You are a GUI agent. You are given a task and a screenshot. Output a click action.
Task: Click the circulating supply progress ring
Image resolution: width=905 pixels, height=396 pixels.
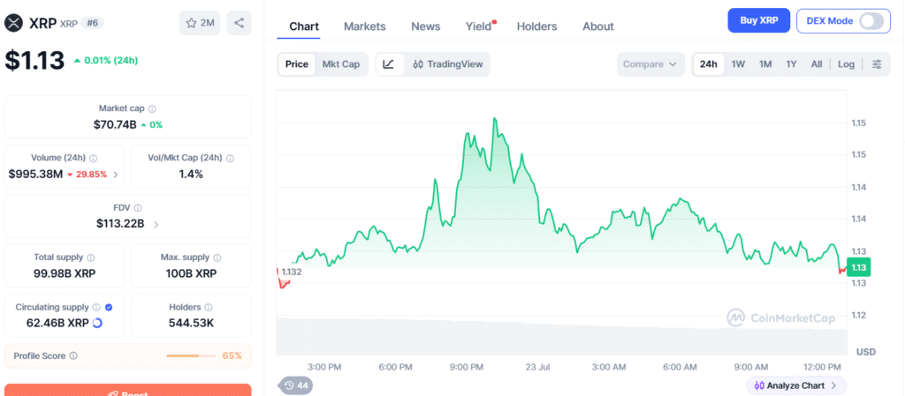(97, 323)
